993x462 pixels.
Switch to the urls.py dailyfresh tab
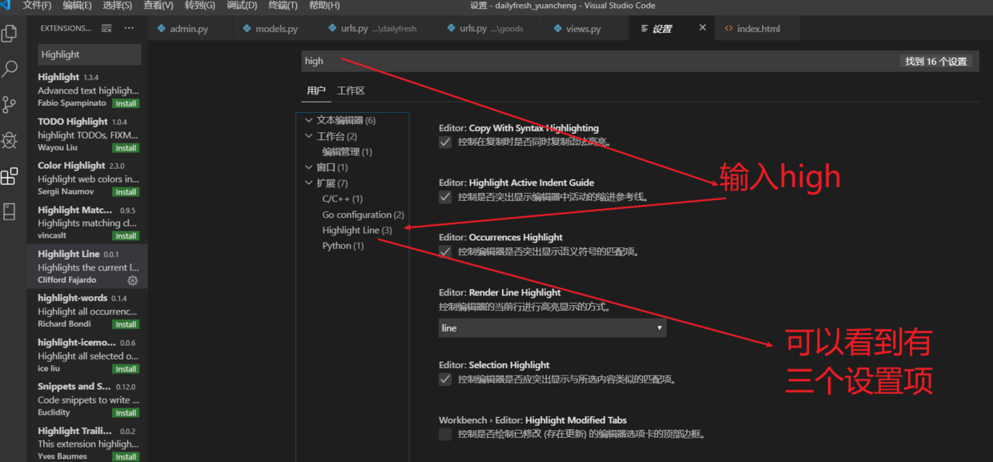(x=379, y=29)
